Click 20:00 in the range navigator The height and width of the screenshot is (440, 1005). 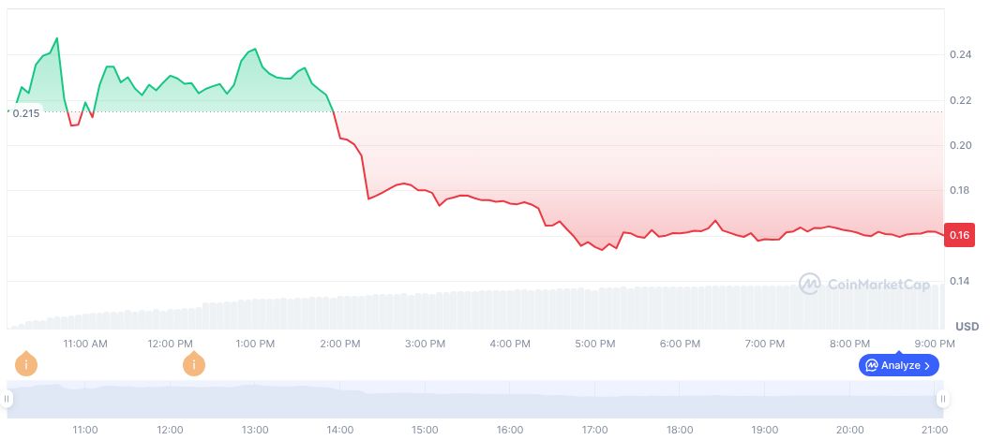[x=850, y=430]
